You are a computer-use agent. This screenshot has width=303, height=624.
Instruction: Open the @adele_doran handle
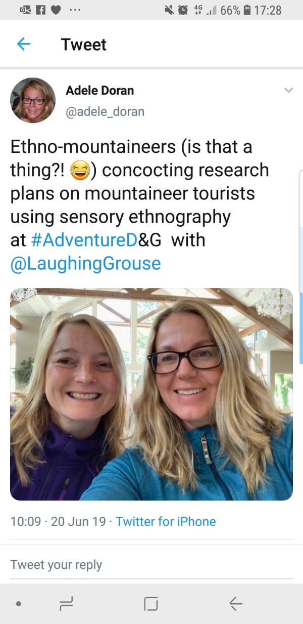click(105, 112)
